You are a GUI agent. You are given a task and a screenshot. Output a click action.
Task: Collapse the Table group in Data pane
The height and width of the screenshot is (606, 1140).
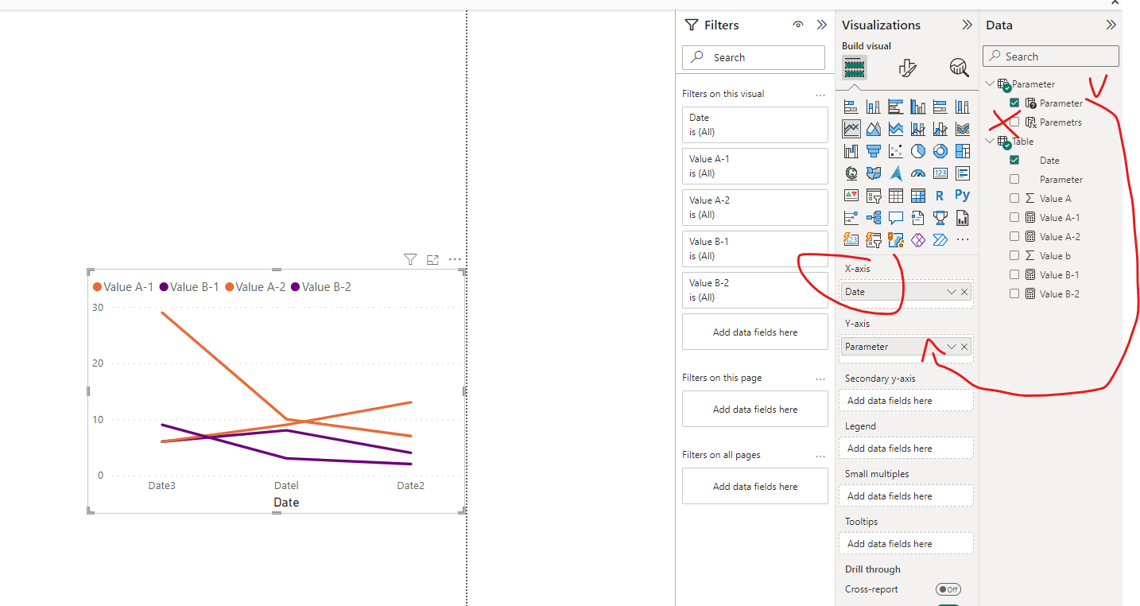[x=990, y=141]
